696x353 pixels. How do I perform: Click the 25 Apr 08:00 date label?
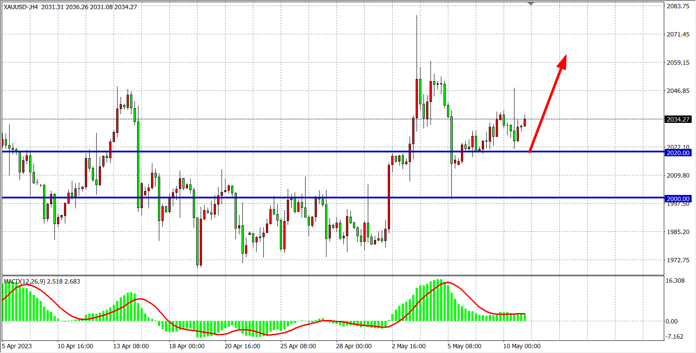298,346
